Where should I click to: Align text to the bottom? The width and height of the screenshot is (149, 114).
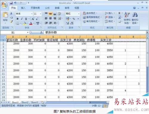pyautogui.click(x=55, y=14)
